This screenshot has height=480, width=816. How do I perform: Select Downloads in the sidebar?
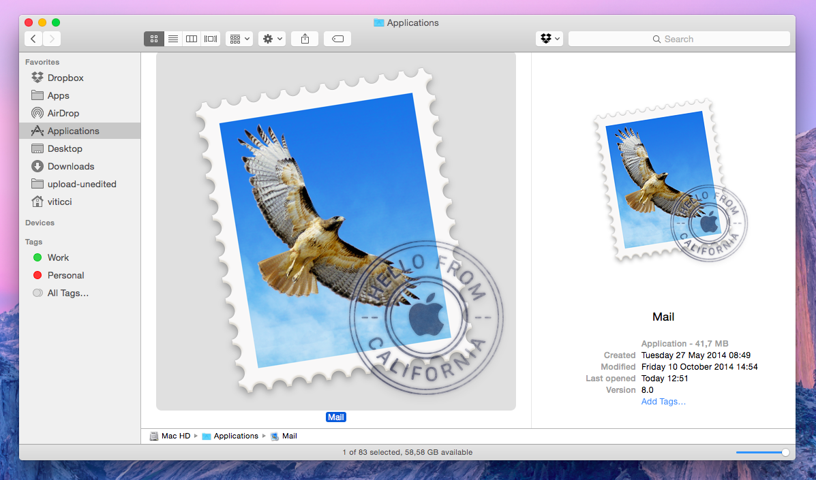70,166
